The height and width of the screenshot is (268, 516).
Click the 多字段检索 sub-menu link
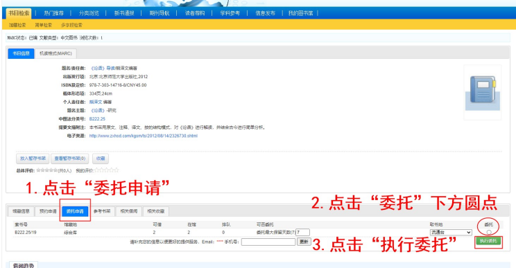(x=71, y=25)
